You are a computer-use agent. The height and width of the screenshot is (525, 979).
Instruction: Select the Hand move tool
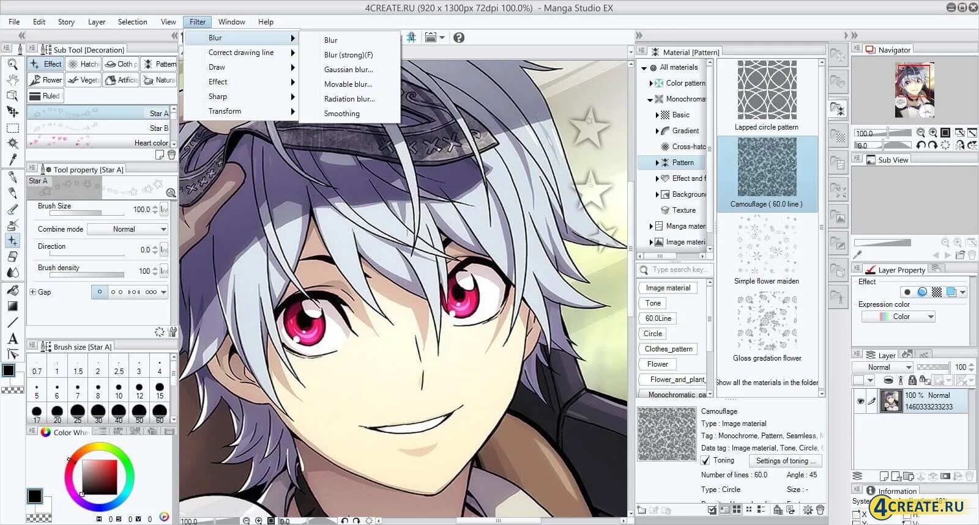click(x=12, y=79)
